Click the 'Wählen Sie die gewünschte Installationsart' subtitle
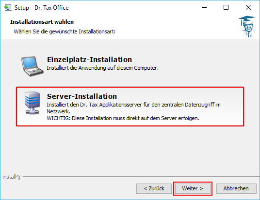Viewport: 260px width, 200px height. tap(65, 31)
